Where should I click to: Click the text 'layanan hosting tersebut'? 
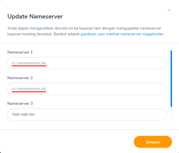[x=30, y=34]
